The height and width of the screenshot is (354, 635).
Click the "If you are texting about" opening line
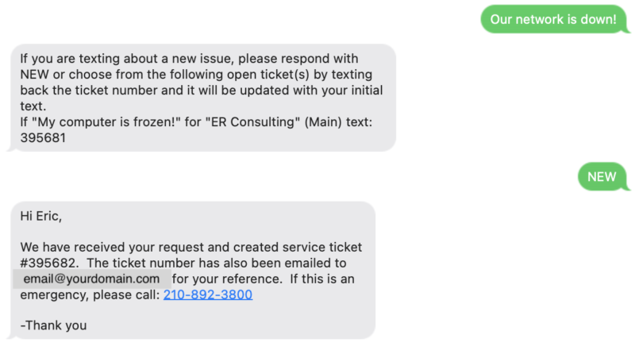90,59
